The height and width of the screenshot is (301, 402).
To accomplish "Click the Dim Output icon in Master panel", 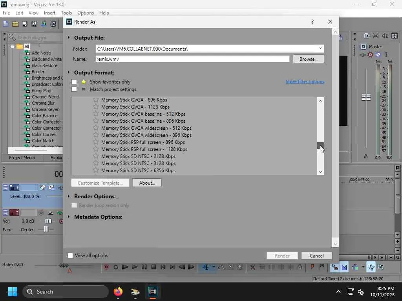I will click(x=385, y=36).
